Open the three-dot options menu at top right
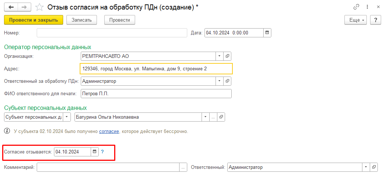 (367, 7)
